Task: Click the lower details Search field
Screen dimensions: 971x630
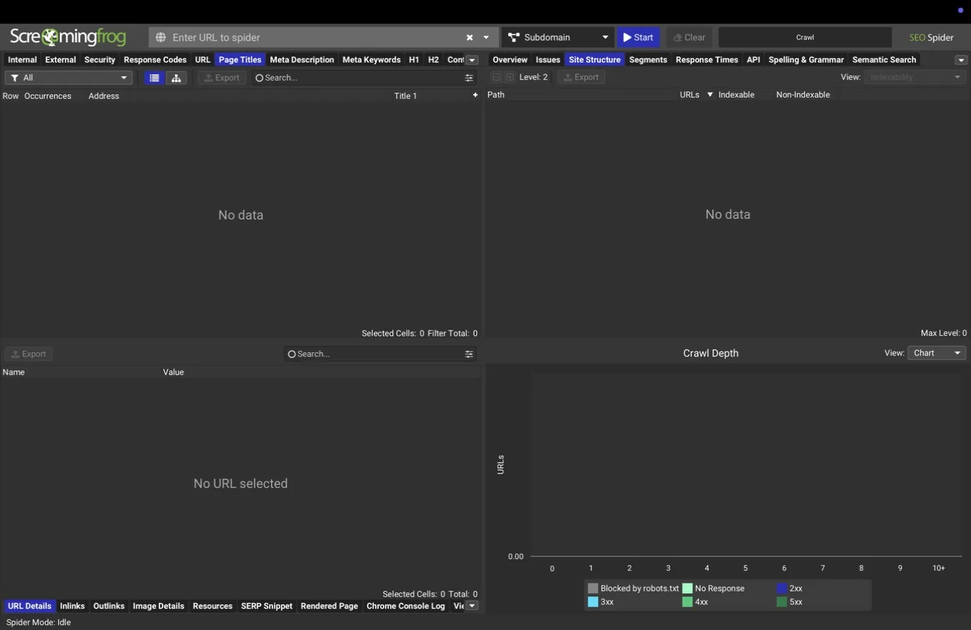Action: (374, 354)
